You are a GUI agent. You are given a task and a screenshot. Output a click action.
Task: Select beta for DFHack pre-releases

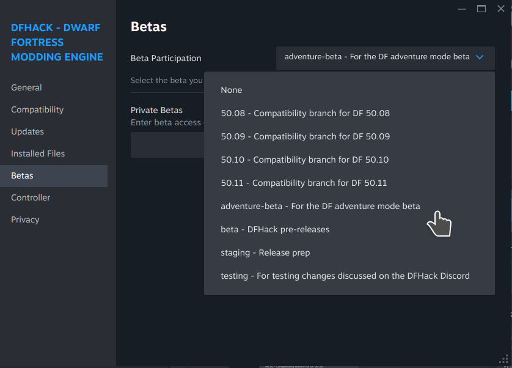click(x=275, y=229)
